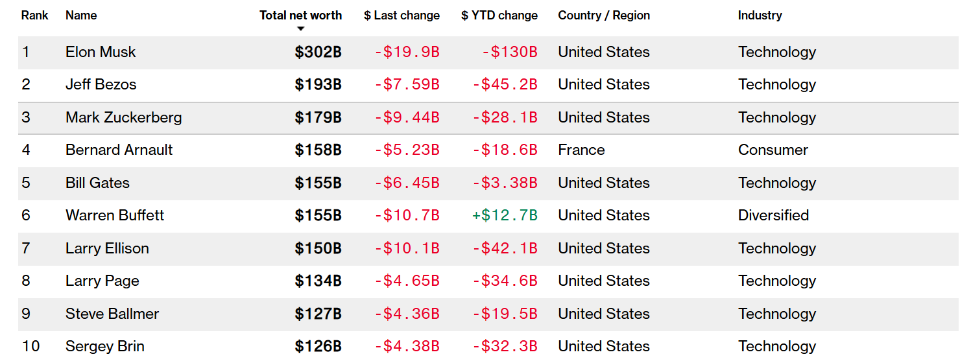
Task: Open Larry Ellison's entry
Action: 107,249
